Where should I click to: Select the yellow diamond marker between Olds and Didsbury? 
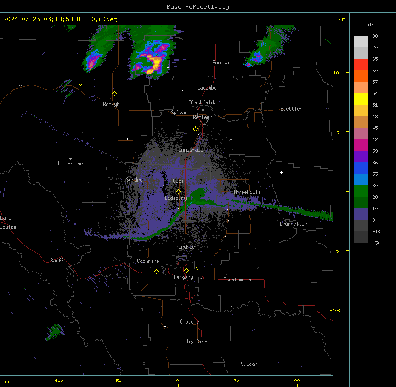click(x=178, y=192)
